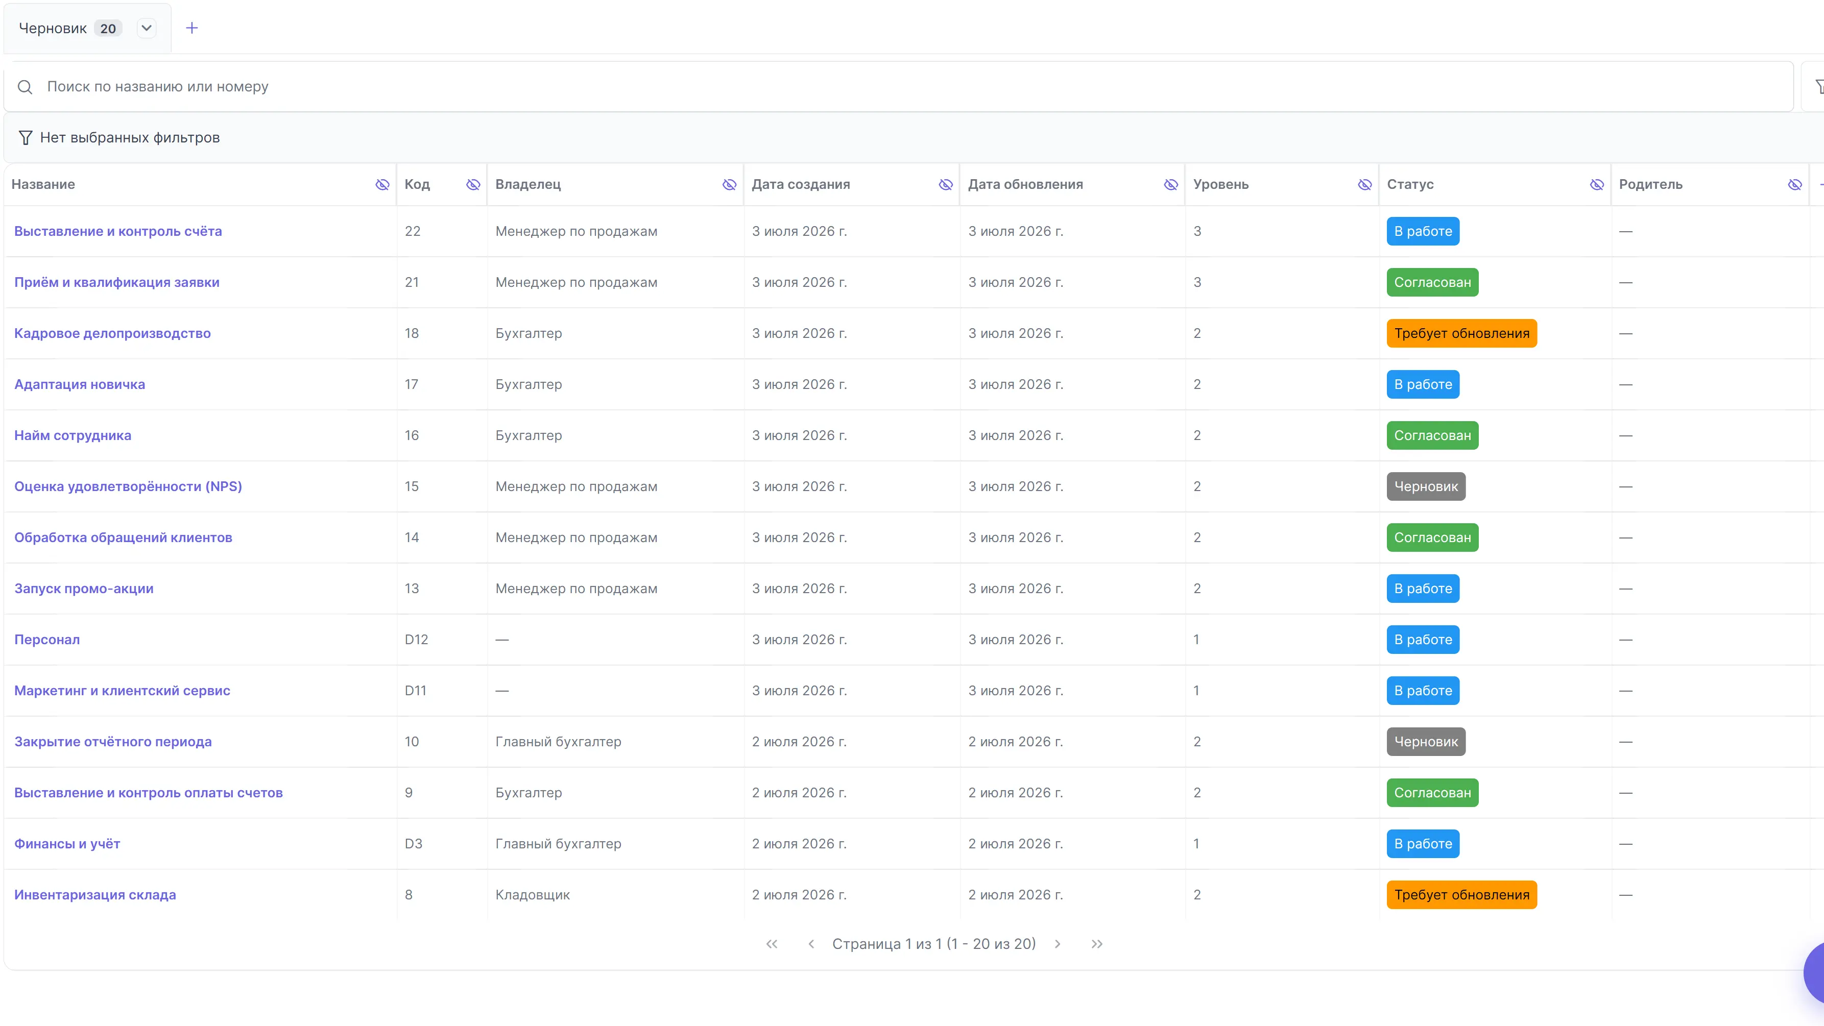Go to previous page arrow
Viewport: 1824px width, 1026px height.
click(811, 944)
